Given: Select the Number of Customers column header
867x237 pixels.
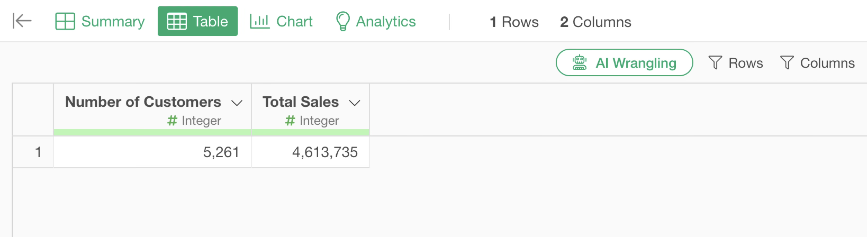Looking at the screenshot, I should (x=143, y=102).
